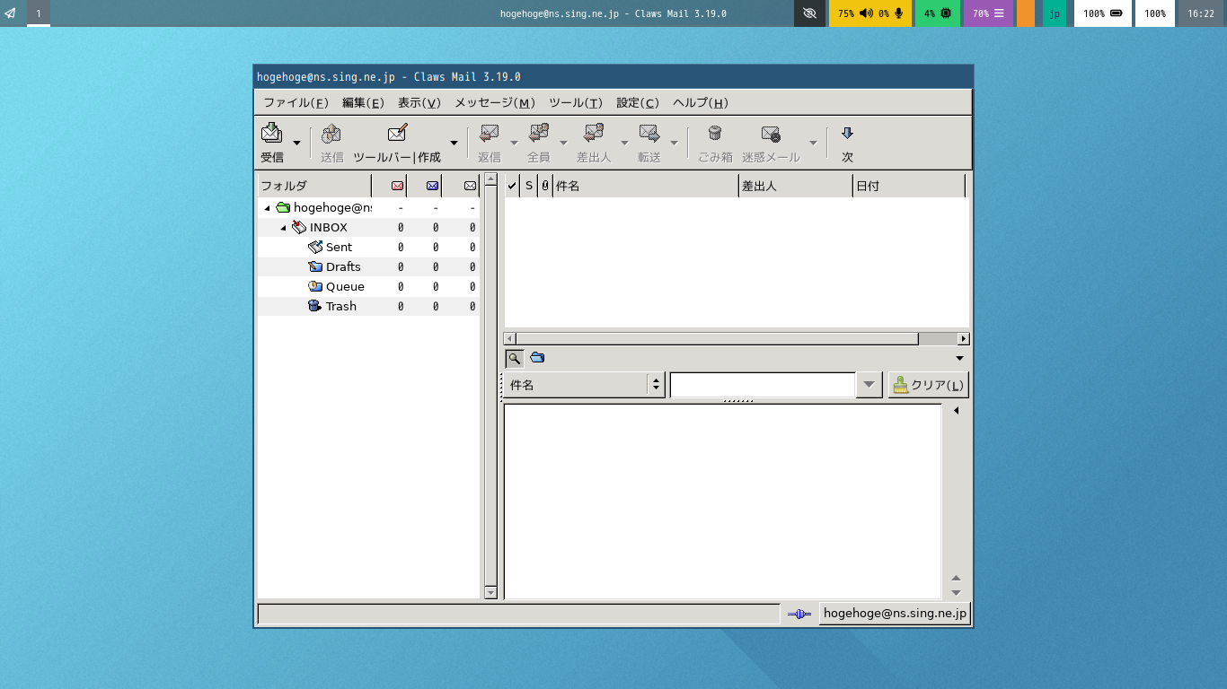Click the 送信 send queued messages icon
The image size is (1227, 689).
coord(331,134)
